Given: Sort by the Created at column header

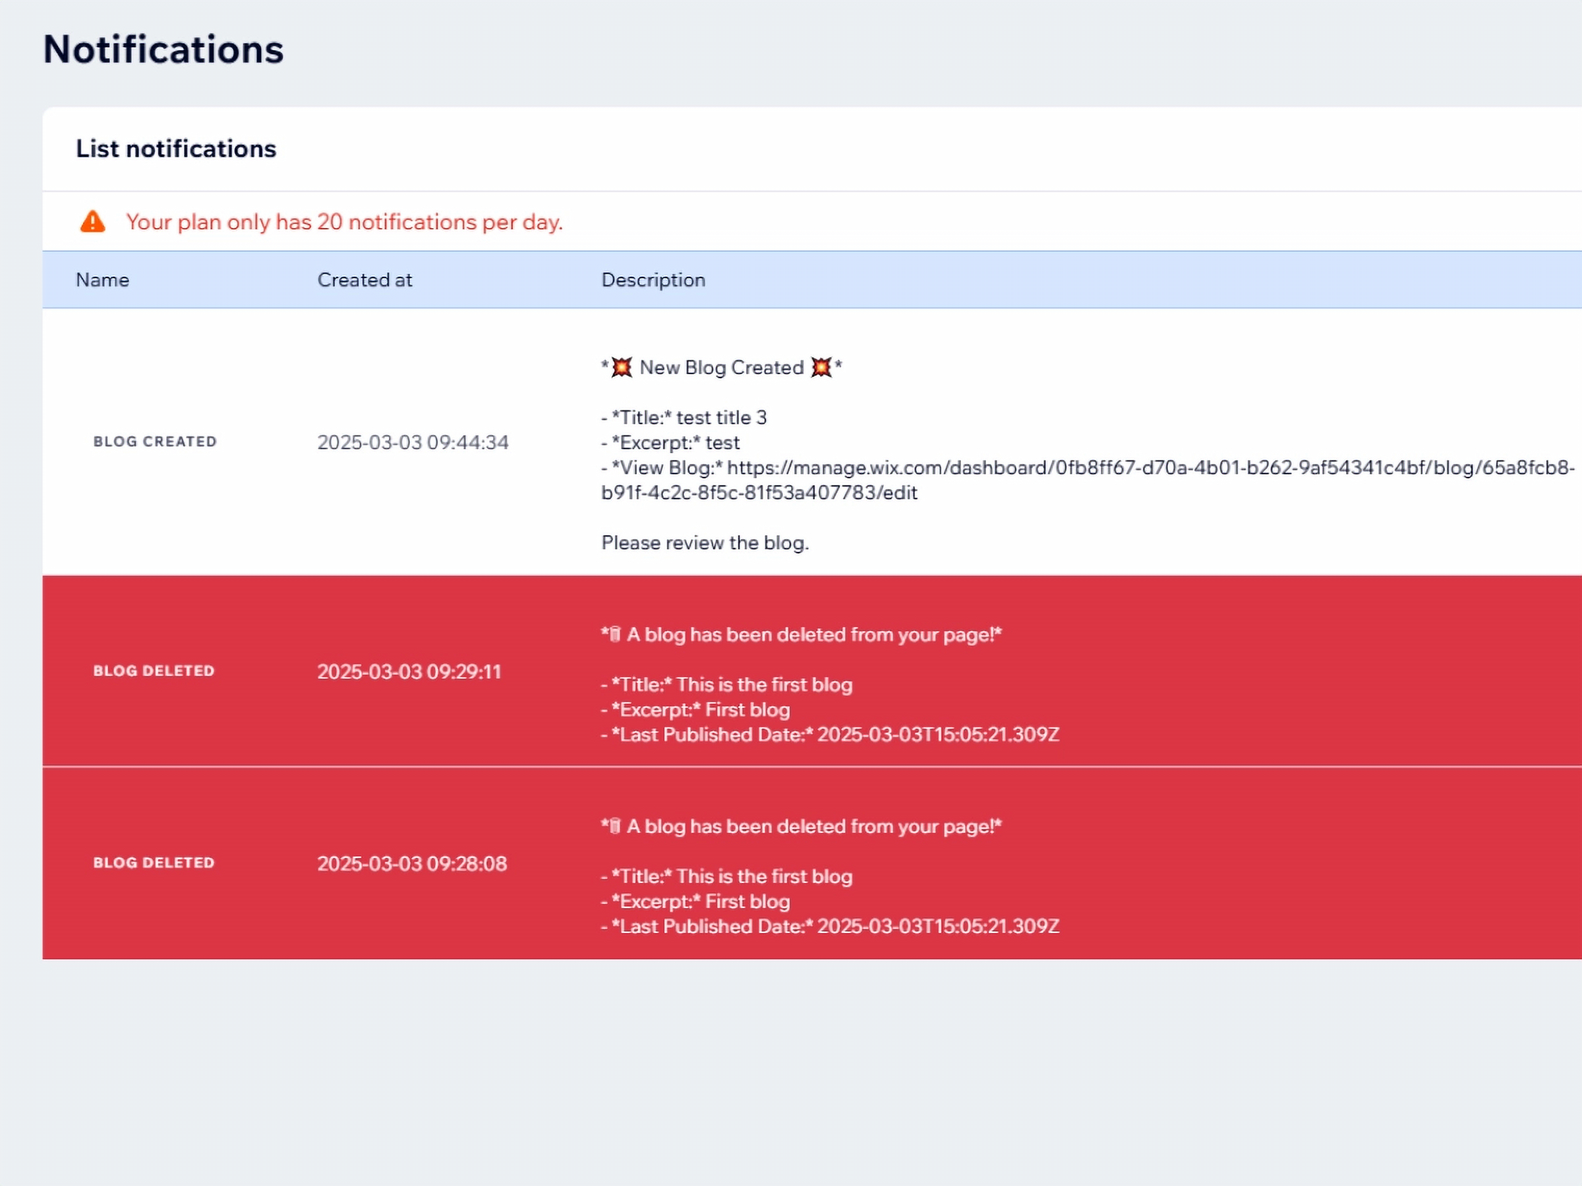Looking at the screenshot, I should click(x=364, y=279).
